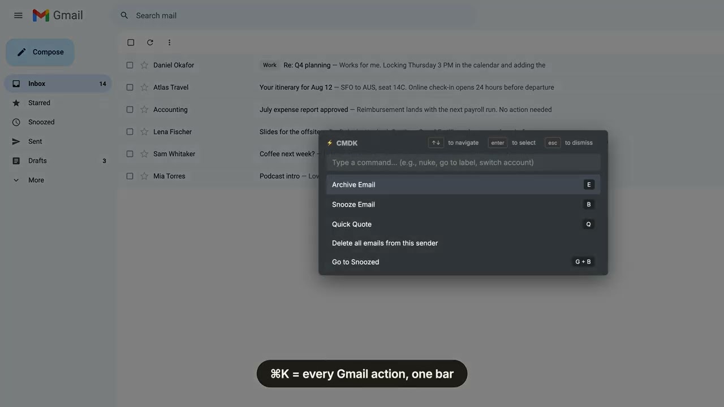This screenshot has height=407, width=724.
Task: Click the B shortcut key badge
Action: [589, 204]
